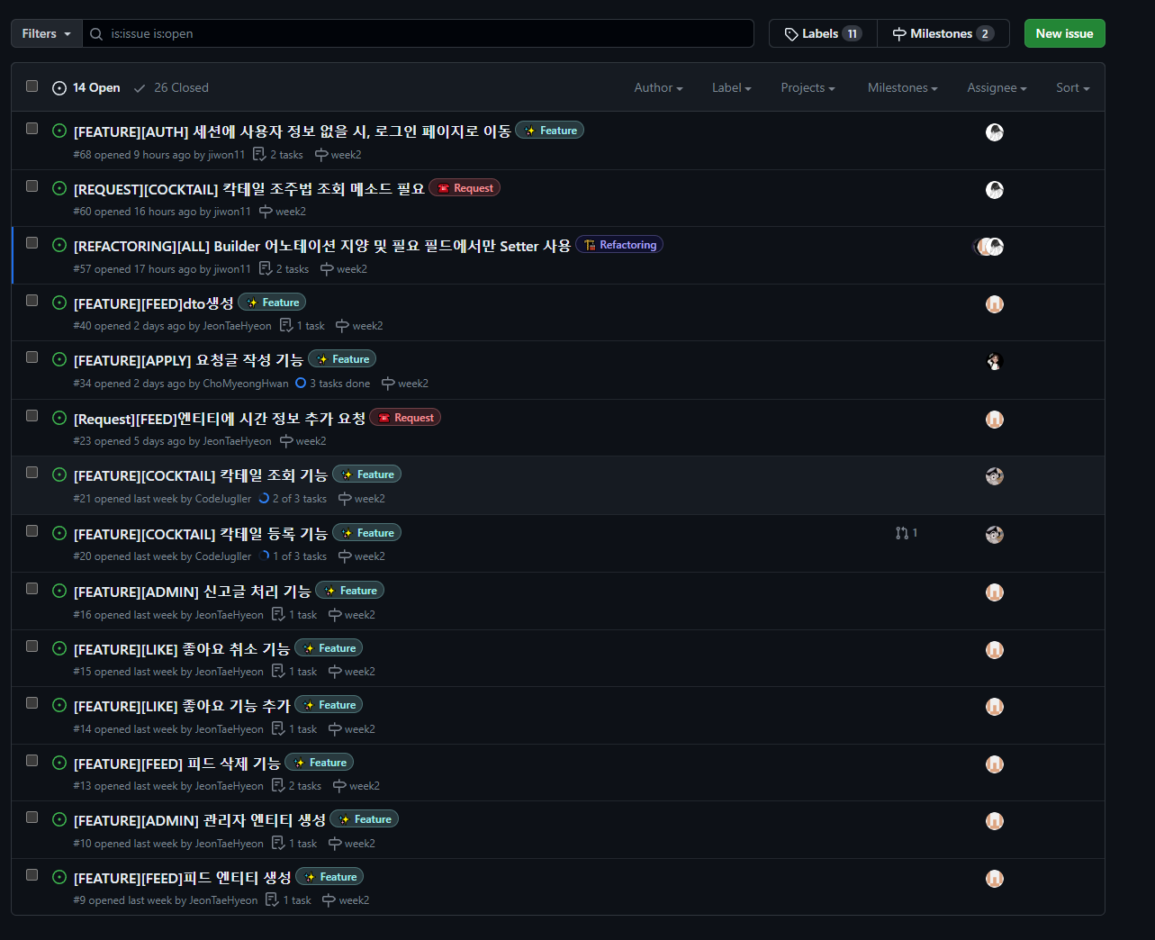The width and height of the screenshot is (1155, 940).
Task: Click the labels tag icon on the Labels button
Action: pyautogui.click(x=793, y=33)
